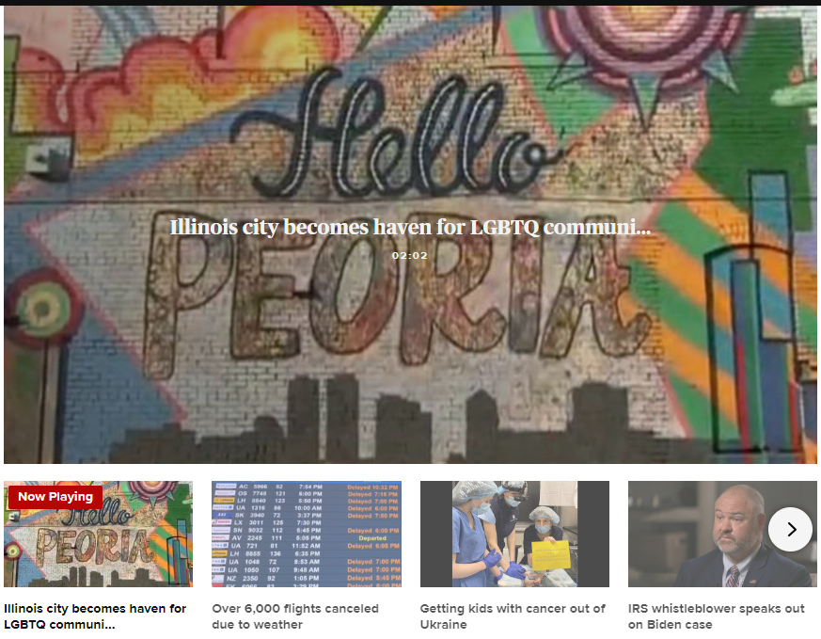Click the green target circle in mural
821x639 pixels.
pyautogui.click(x=39, y=311)
